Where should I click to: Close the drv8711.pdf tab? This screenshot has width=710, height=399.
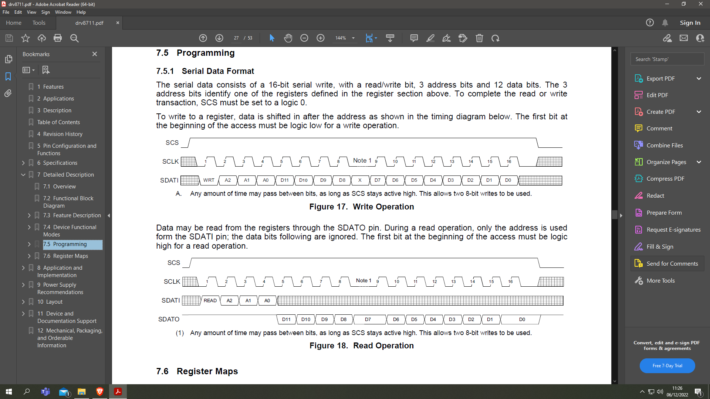(118, 23)
